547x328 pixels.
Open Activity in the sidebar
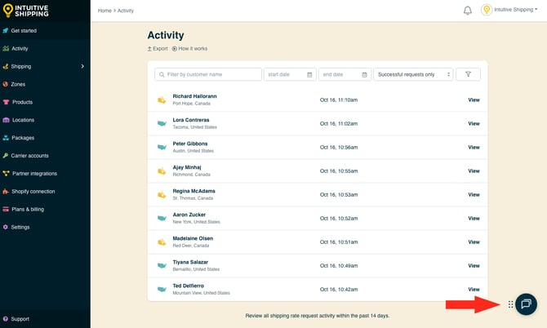20,48
